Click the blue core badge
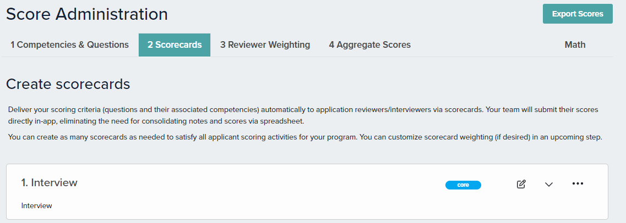The image size is (626, 223). pos(463,185)
